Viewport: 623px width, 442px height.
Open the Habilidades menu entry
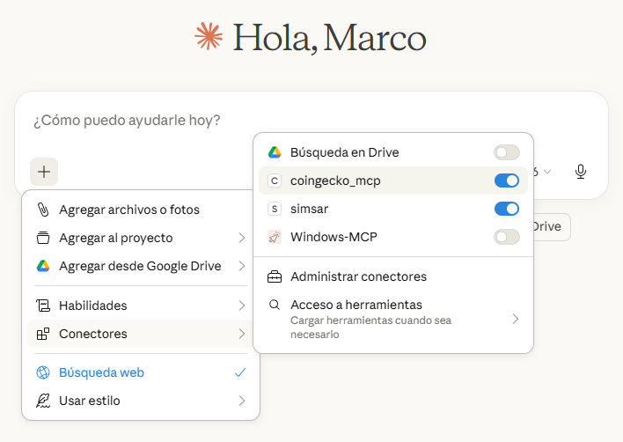[141, 306]
